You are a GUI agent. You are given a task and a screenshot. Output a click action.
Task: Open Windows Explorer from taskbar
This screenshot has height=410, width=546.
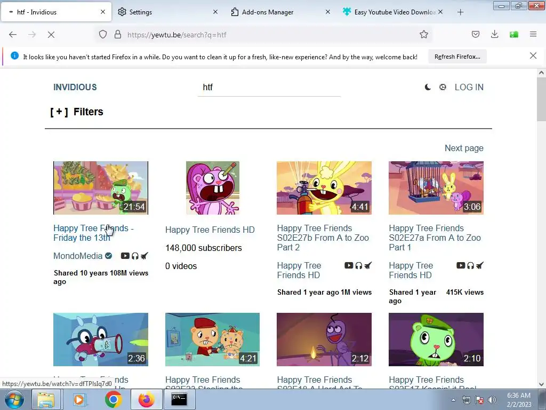tap(46, 399)
